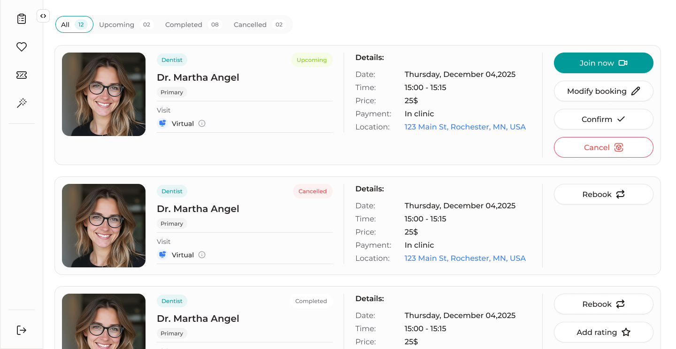Click the Dentist tag in Completed card
The height and width of the screenshot is (349, 676).
point(172,301)
